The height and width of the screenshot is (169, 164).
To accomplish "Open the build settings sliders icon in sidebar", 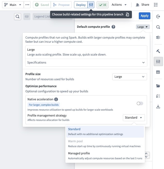I will (x=158, y=61).
